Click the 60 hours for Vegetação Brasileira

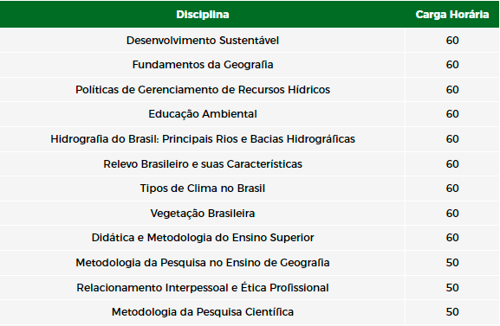click(452, 214)
